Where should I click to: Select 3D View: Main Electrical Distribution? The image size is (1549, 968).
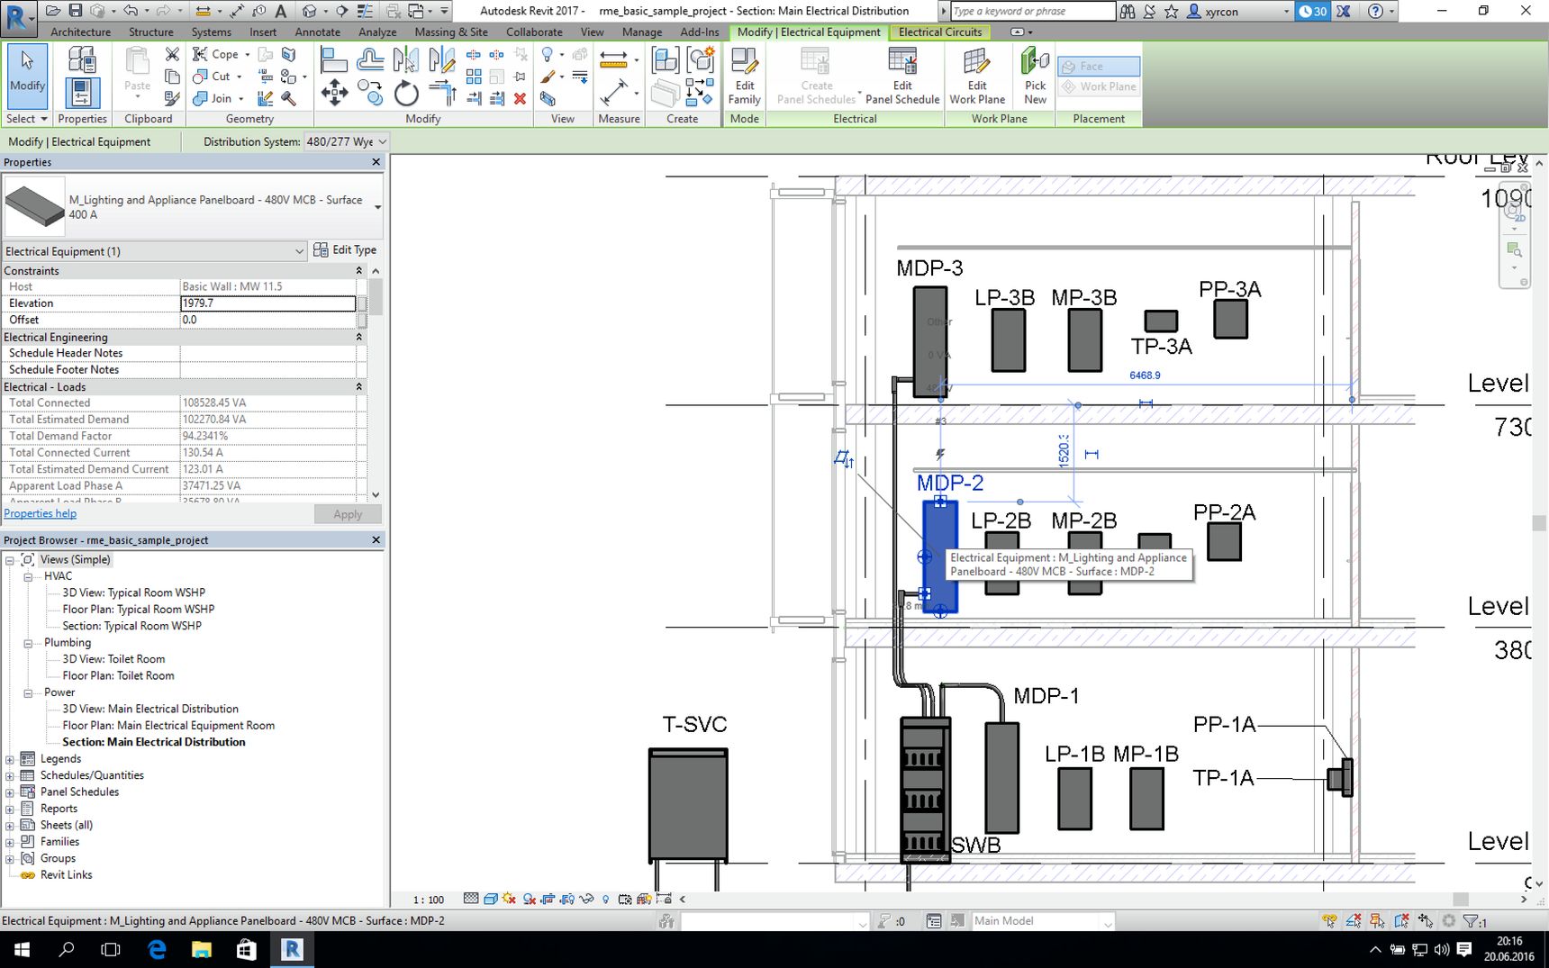[x=150, y=709]
